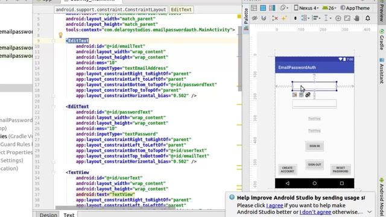Expand the usage notification chevron
The height and width of the screenshot is (217, 386).
tap(370, 212)
